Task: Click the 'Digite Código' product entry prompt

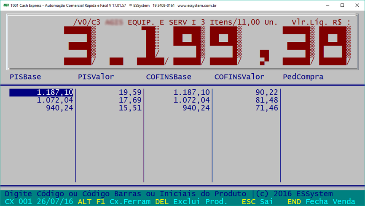Action: 126,194
